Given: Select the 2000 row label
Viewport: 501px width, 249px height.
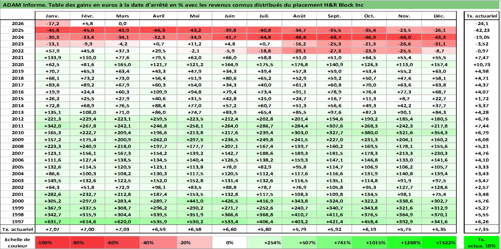Looking at the screenshot, I should pyautogui.click(x=18, y=201).
